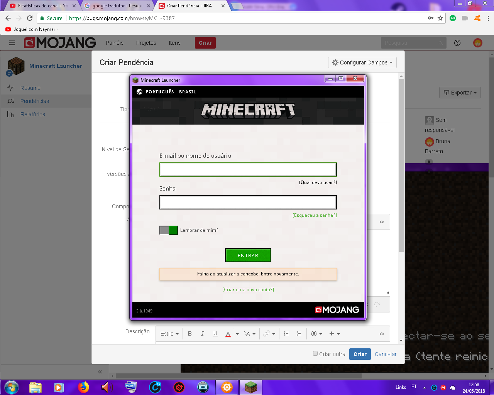Open Chrome's three-dot menu
Image resolution: width=494 pixels, height=395 pixels.
488,18
